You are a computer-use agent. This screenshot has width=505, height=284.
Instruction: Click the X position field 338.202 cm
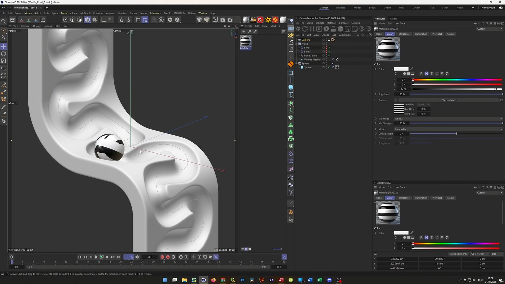pos(397,259)
